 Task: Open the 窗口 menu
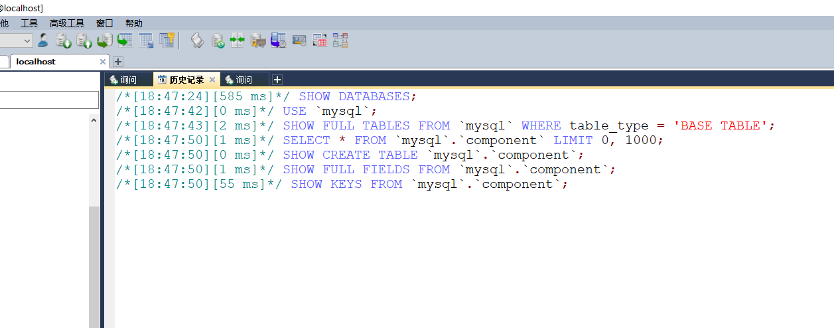click(105, 23)
